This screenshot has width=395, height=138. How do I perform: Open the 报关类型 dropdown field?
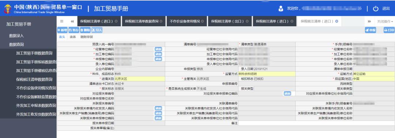(275, 89)
